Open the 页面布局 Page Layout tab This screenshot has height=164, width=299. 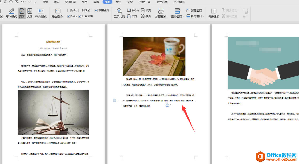(71, 2)
